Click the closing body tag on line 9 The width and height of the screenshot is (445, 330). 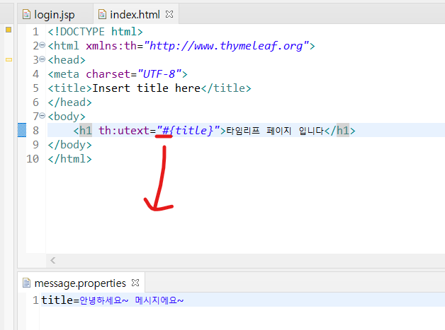70,145
